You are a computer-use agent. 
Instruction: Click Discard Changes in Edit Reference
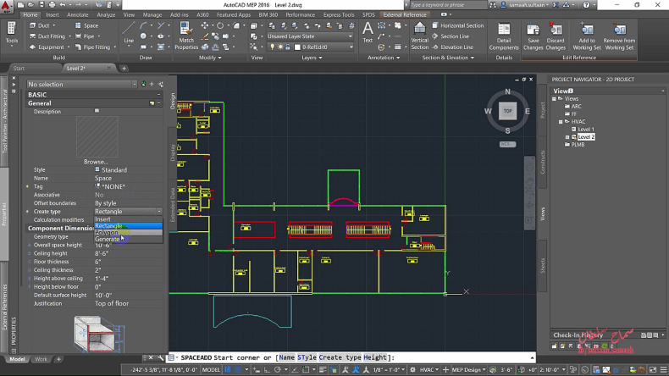tap(555, 36)
